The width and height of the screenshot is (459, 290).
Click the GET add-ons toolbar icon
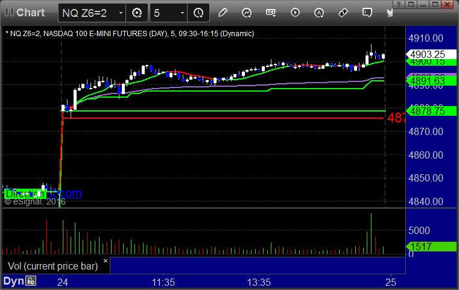[x=271, y=13]
